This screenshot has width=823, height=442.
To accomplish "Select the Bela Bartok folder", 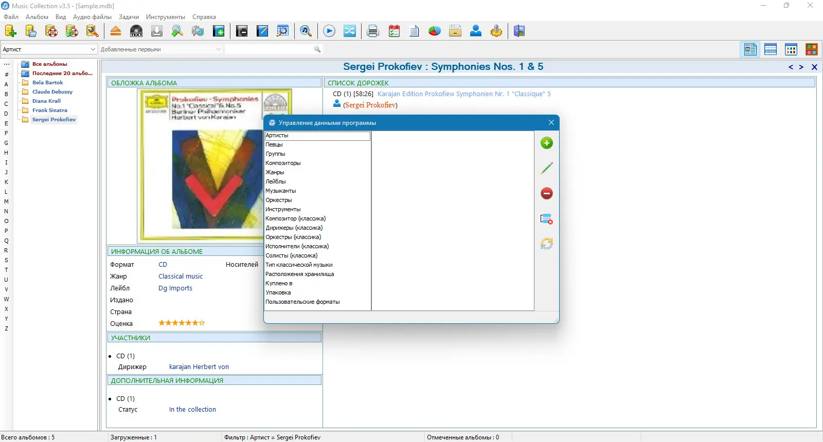I will pyautogui.click(x=47, y=83).
